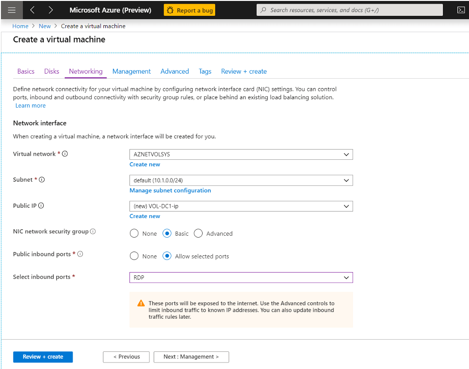
Task: Open the Select inbound ports dropdown
Action: [241, 278]
